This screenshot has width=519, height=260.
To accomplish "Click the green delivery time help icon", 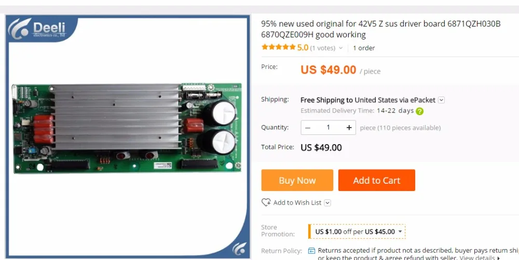I will click(x=420, y=111).
